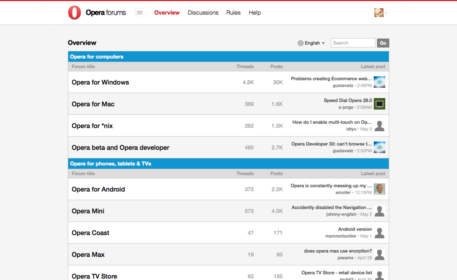
Task: Click the 30K posts count for Windows
Action: (x=278, y=82)
